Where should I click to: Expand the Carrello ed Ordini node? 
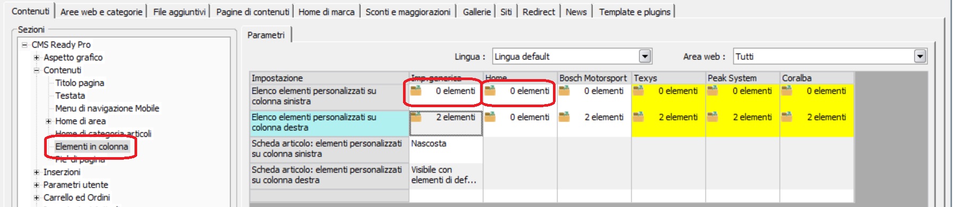(37, 197)
